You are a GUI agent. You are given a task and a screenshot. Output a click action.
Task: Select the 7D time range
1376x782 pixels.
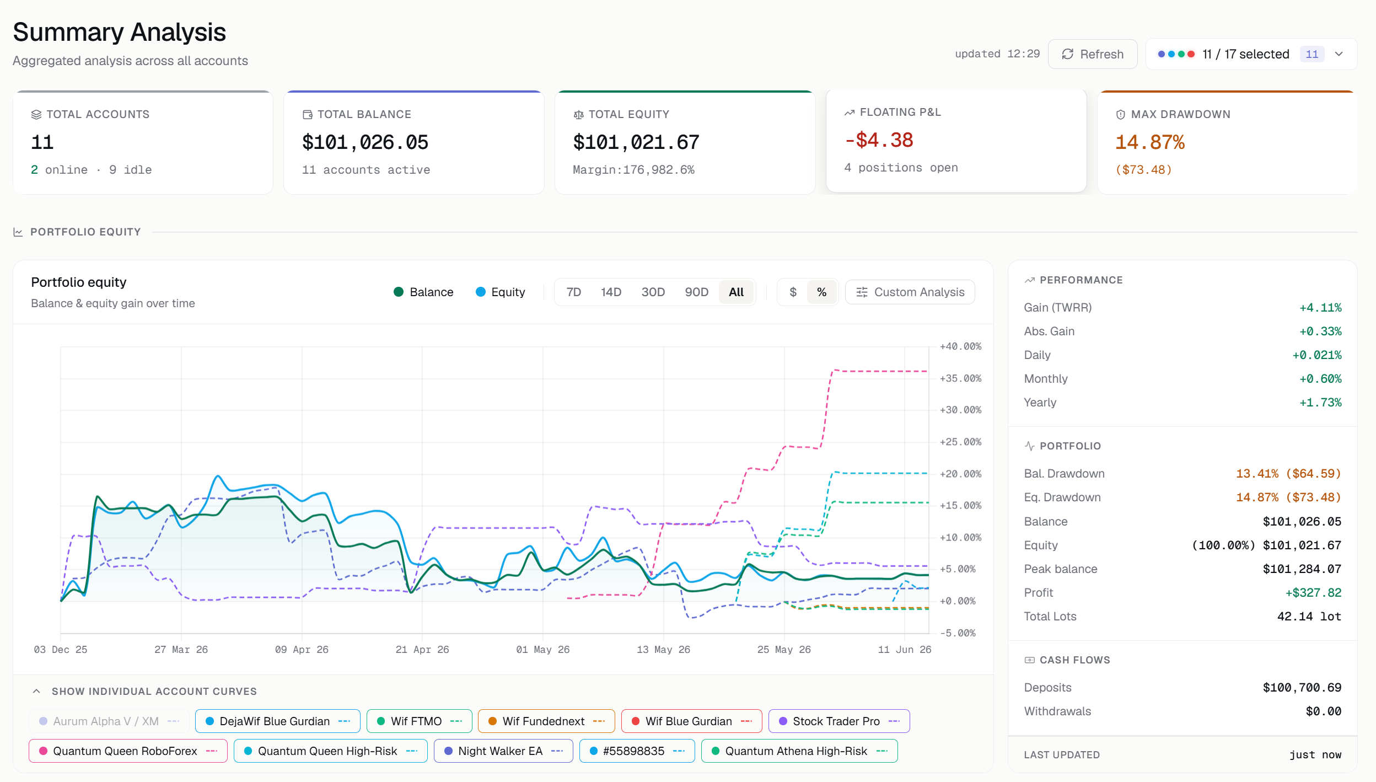573,292
